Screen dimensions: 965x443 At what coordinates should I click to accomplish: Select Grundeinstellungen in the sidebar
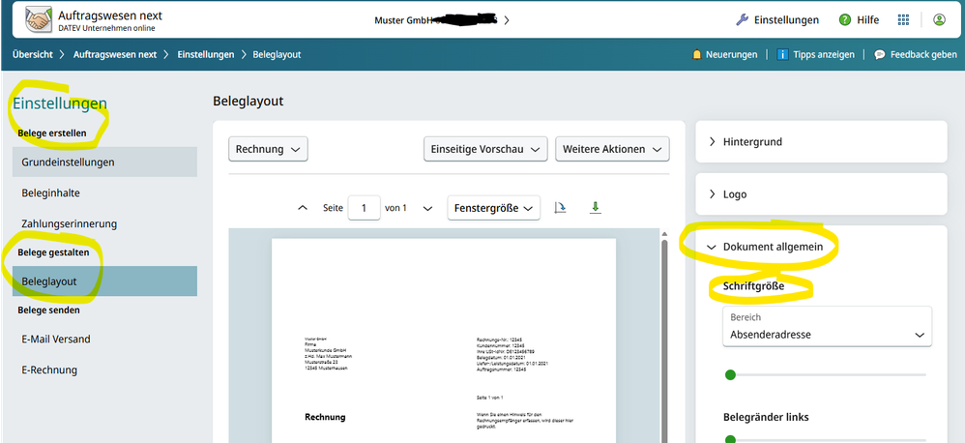click(104, 162)
